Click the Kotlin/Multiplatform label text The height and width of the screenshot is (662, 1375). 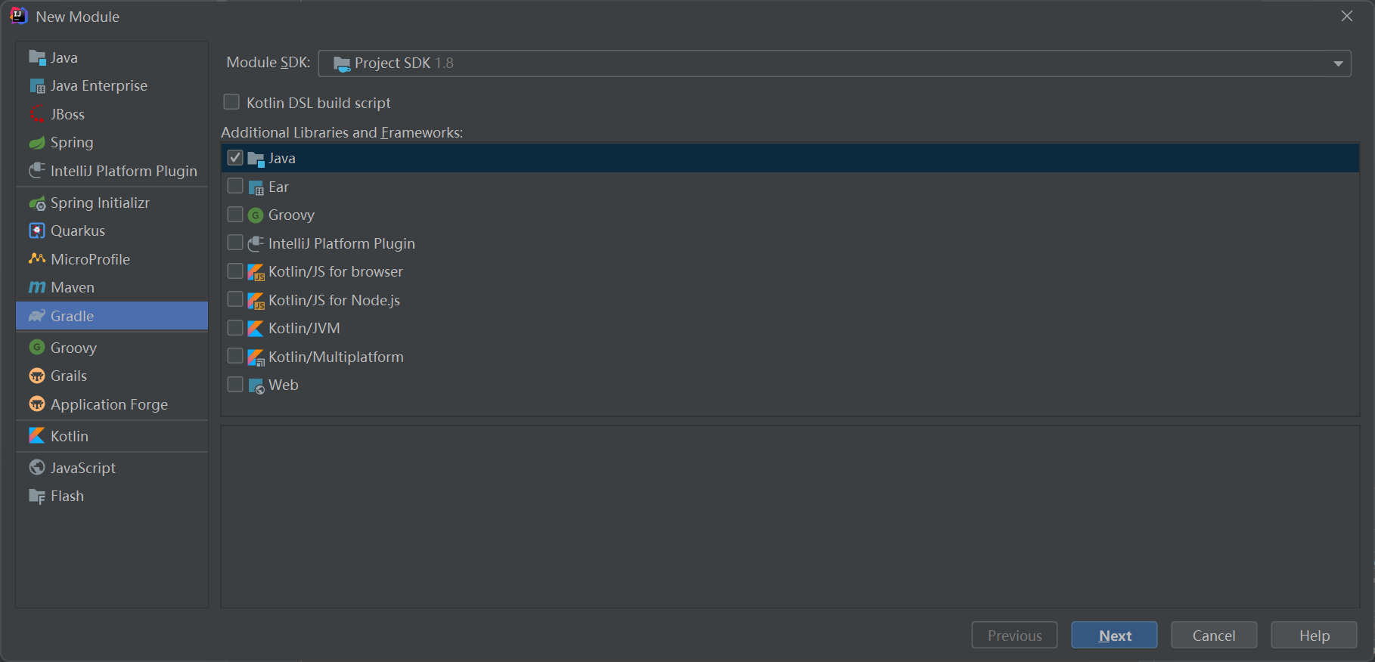(x=336, y=357)
